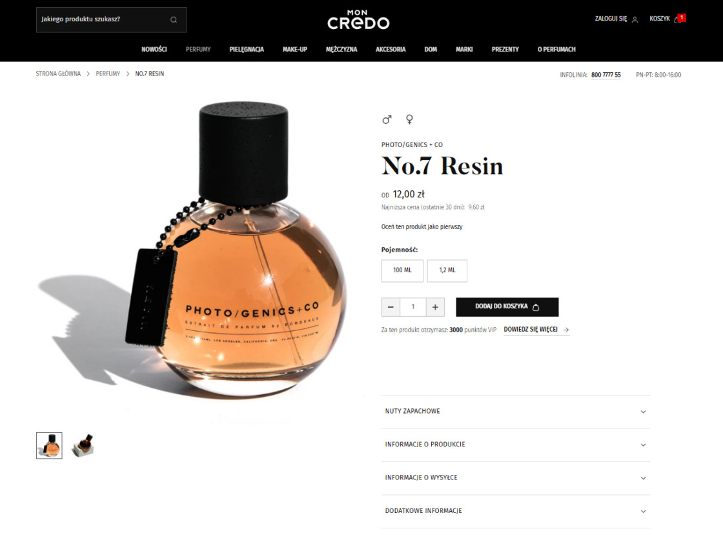Open the shopping cart icon
Image resolution: width=723 pixels, height=542 pixels.
tap(677, 19)
